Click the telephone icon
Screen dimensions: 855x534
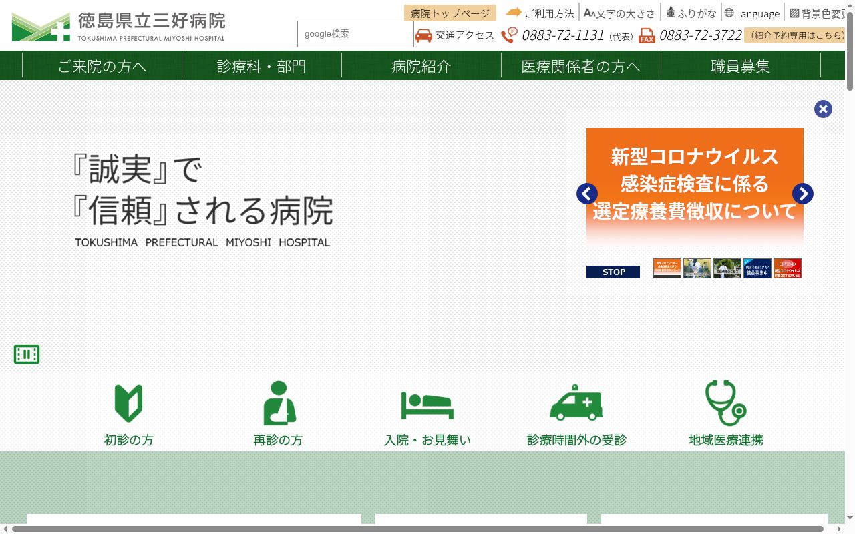[x=510, y=35]
